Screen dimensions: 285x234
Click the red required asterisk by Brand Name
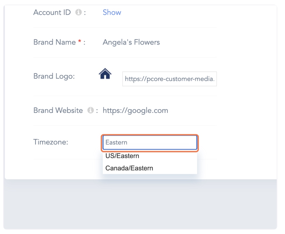click(79, 42)
